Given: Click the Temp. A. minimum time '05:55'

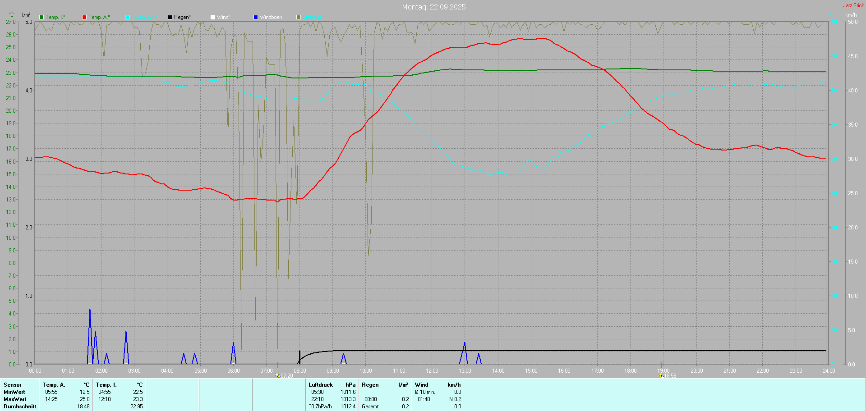Looking at the screenshot, I should [51, 392].
